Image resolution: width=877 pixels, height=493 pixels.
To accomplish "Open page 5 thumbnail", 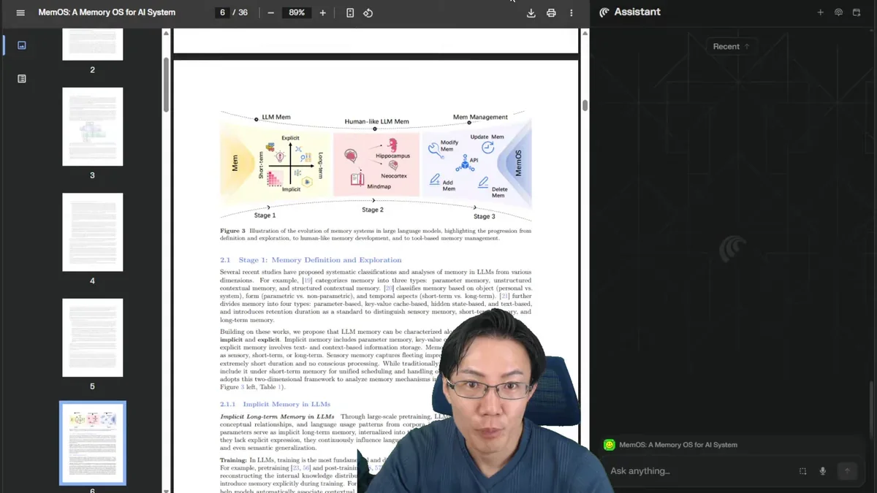I will (x=93, y=337).
